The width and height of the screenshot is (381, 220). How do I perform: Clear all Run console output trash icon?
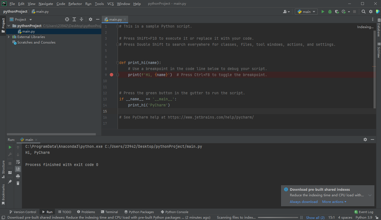(18, 183)
